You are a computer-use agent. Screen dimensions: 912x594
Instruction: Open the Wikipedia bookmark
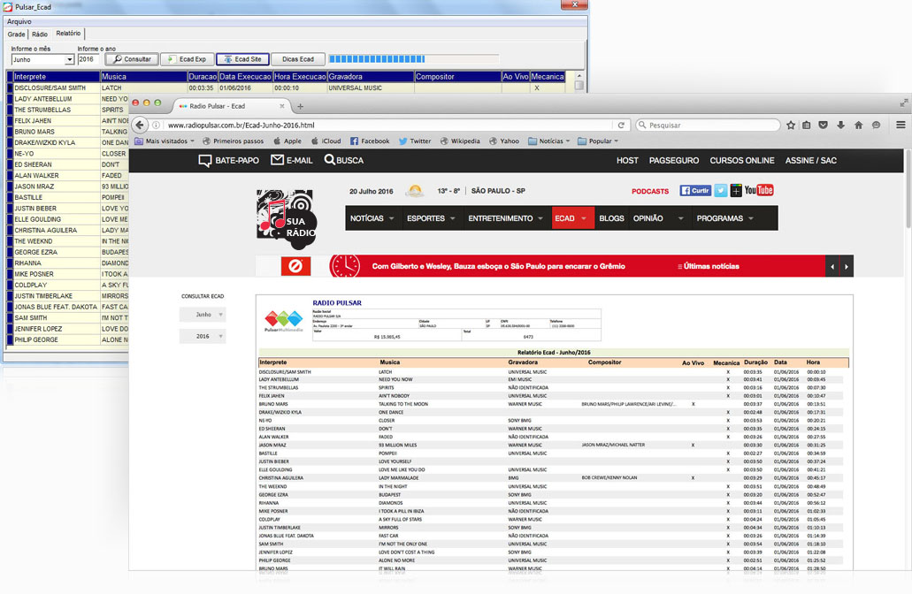point(460,141)
